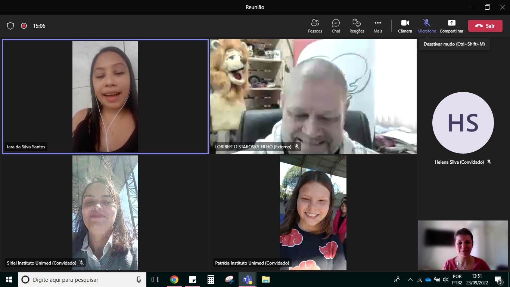Click the muted mic icon beside Helena Silva
This screenshot has width=510, height=287.
[489, 162]
